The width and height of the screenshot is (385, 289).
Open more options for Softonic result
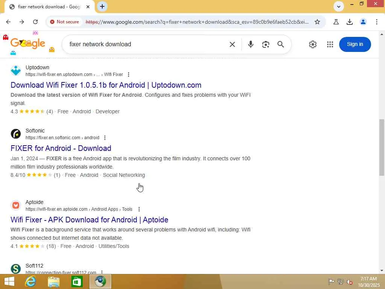pyautogui.click(x=105, y=138)
